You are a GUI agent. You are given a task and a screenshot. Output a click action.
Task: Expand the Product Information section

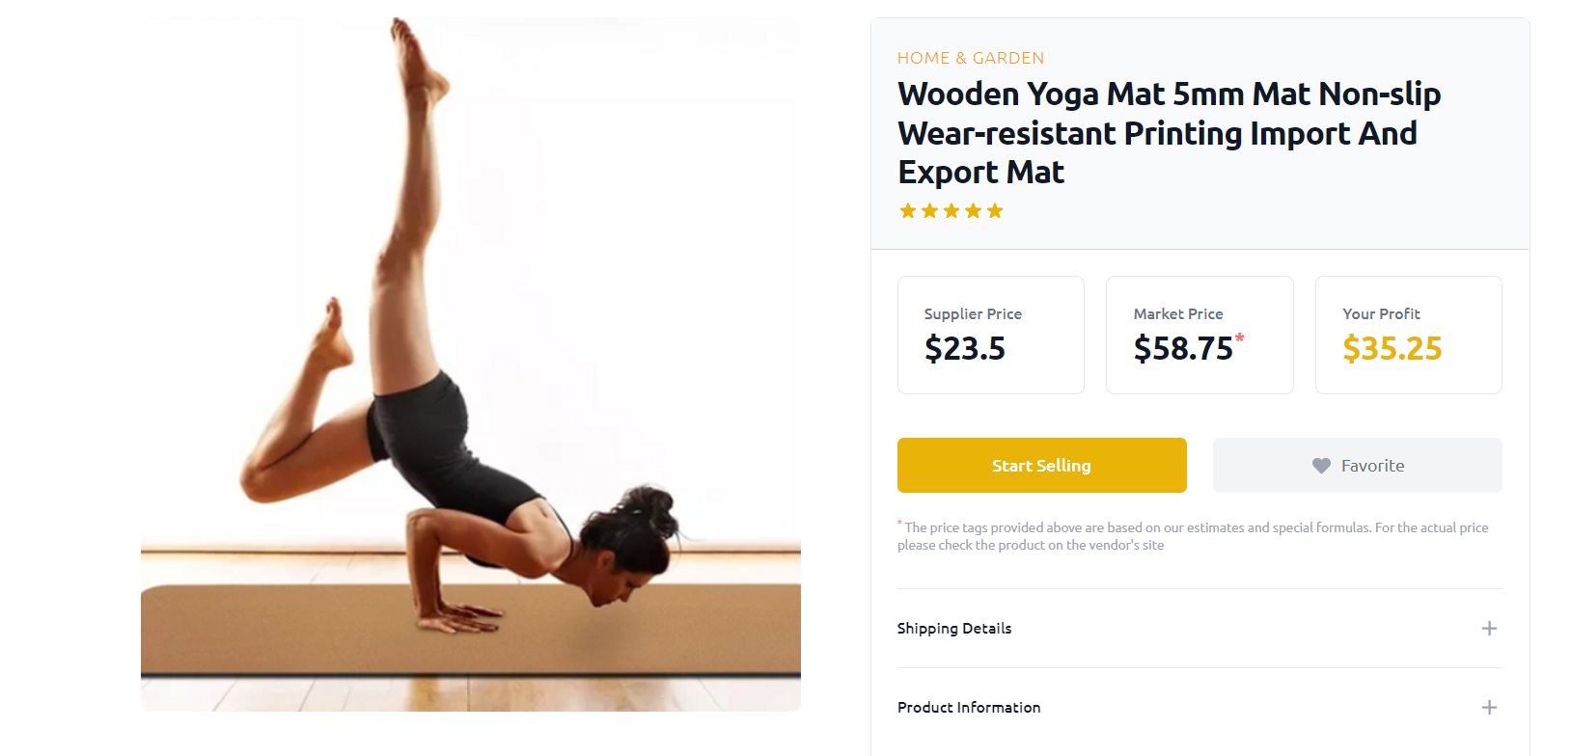pyautogui.click(x=1200, y=708)
